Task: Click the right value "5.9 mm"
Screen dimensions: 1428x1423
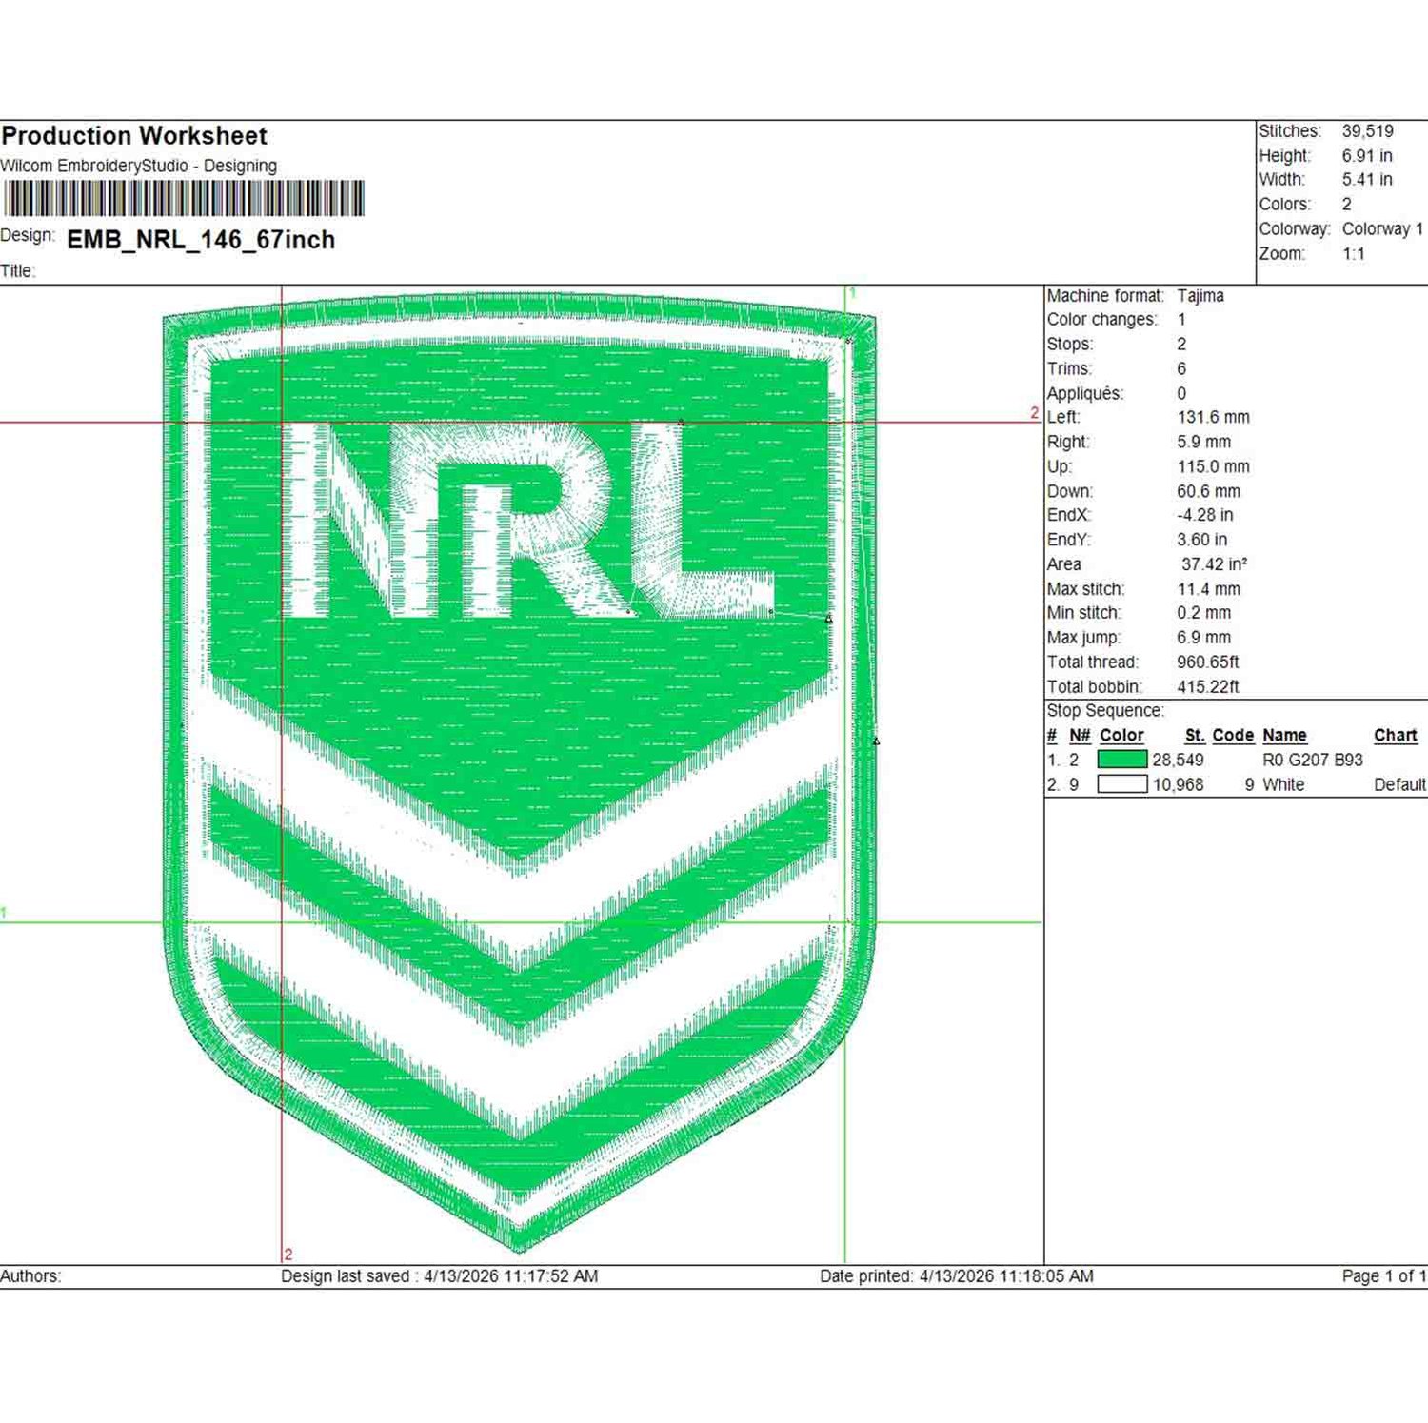Action: (x=1204, y=443)
